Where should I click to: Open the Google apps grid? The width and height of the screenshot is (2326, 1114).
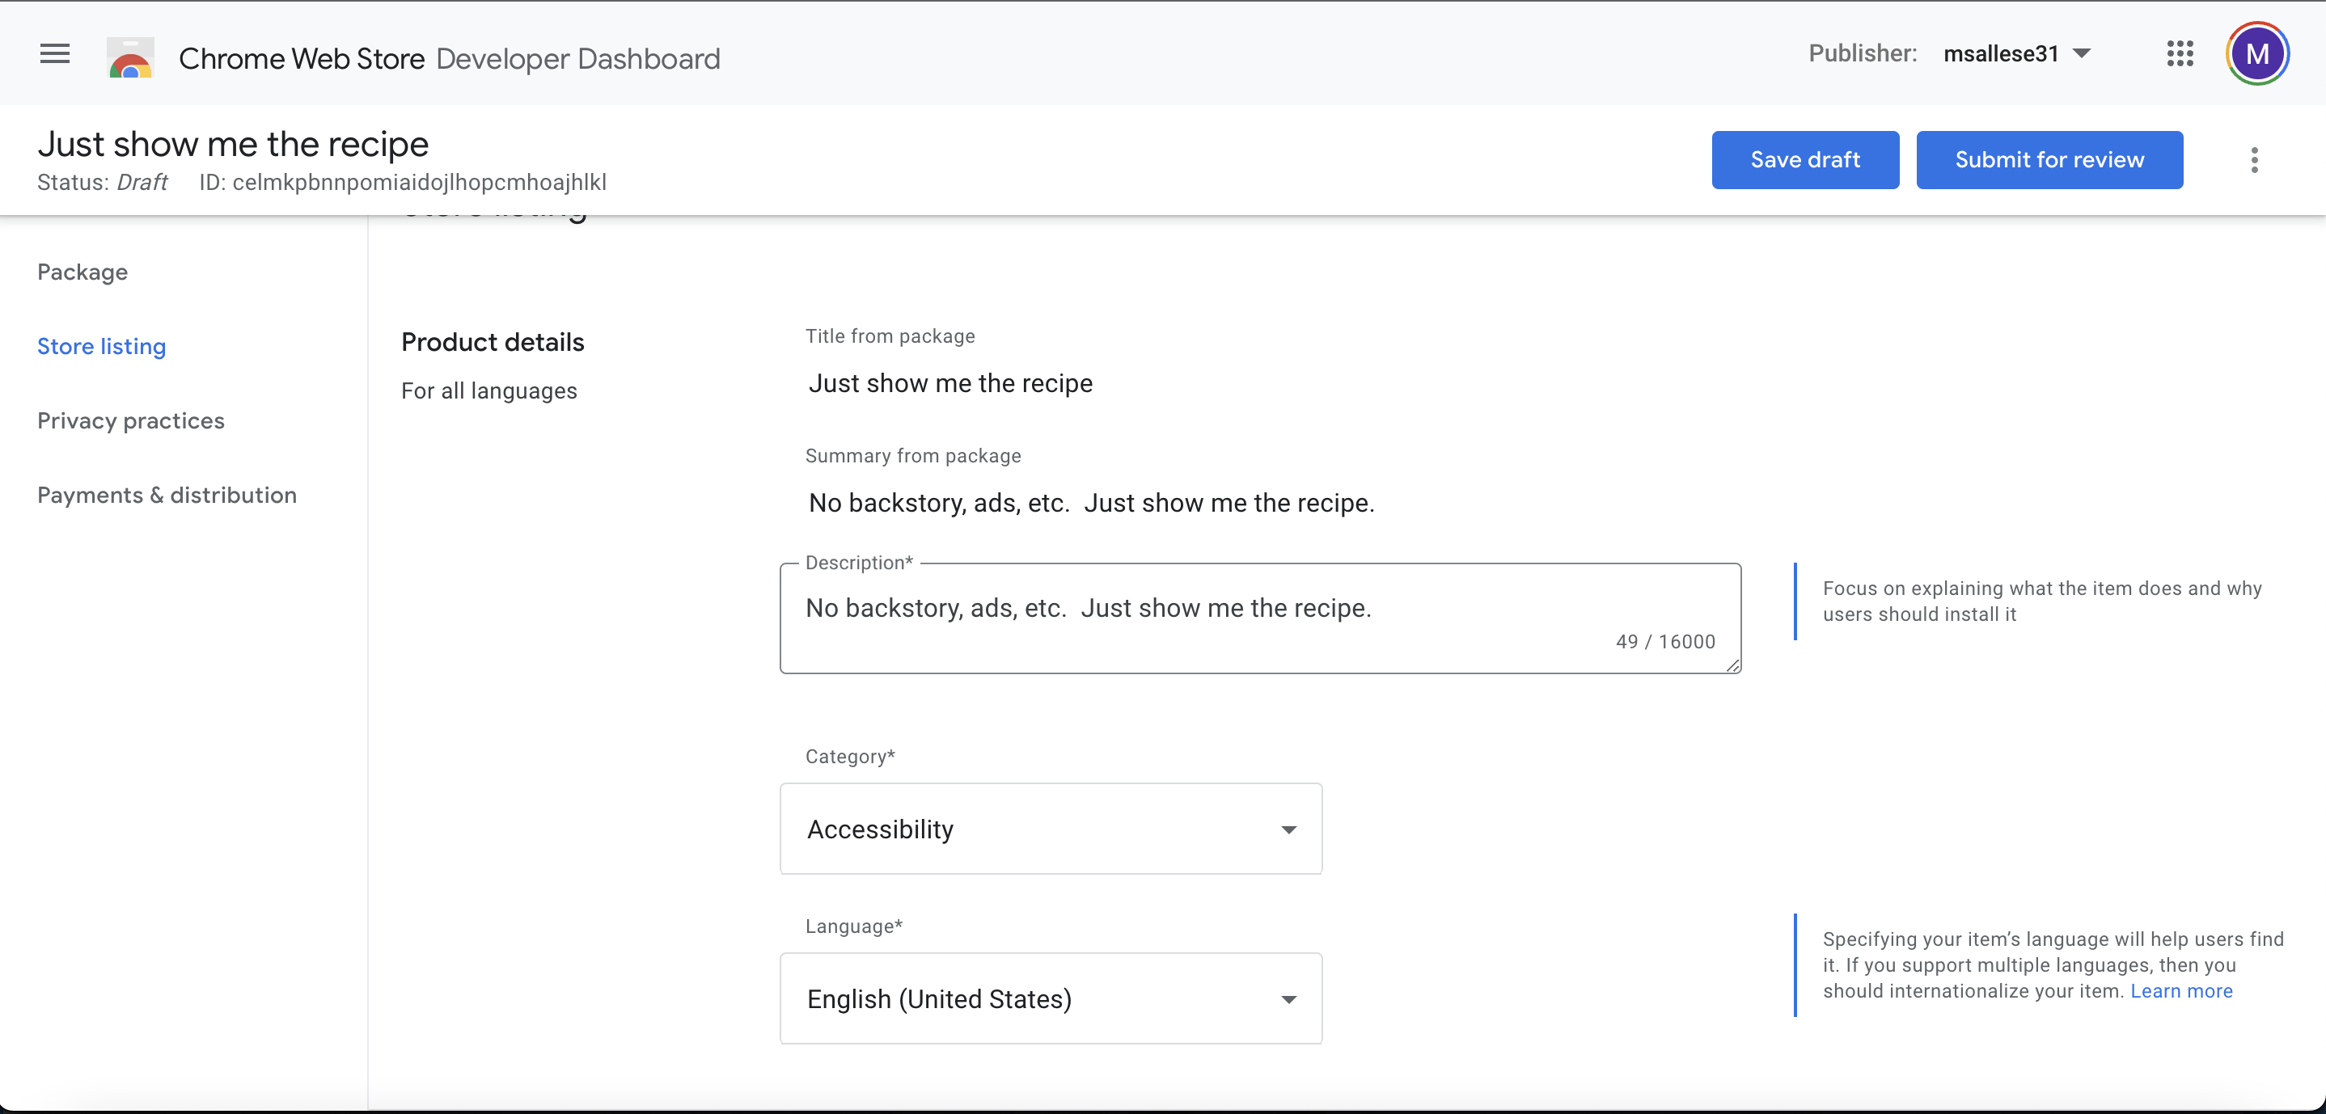2180,54
